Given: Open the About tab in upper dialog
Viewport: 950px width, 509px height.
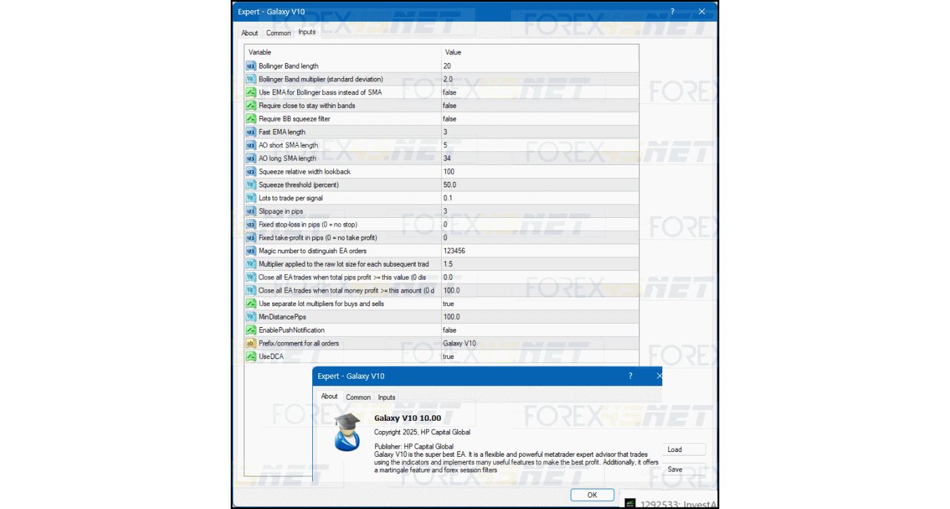Looking at the screenshot, I should 250,33.
